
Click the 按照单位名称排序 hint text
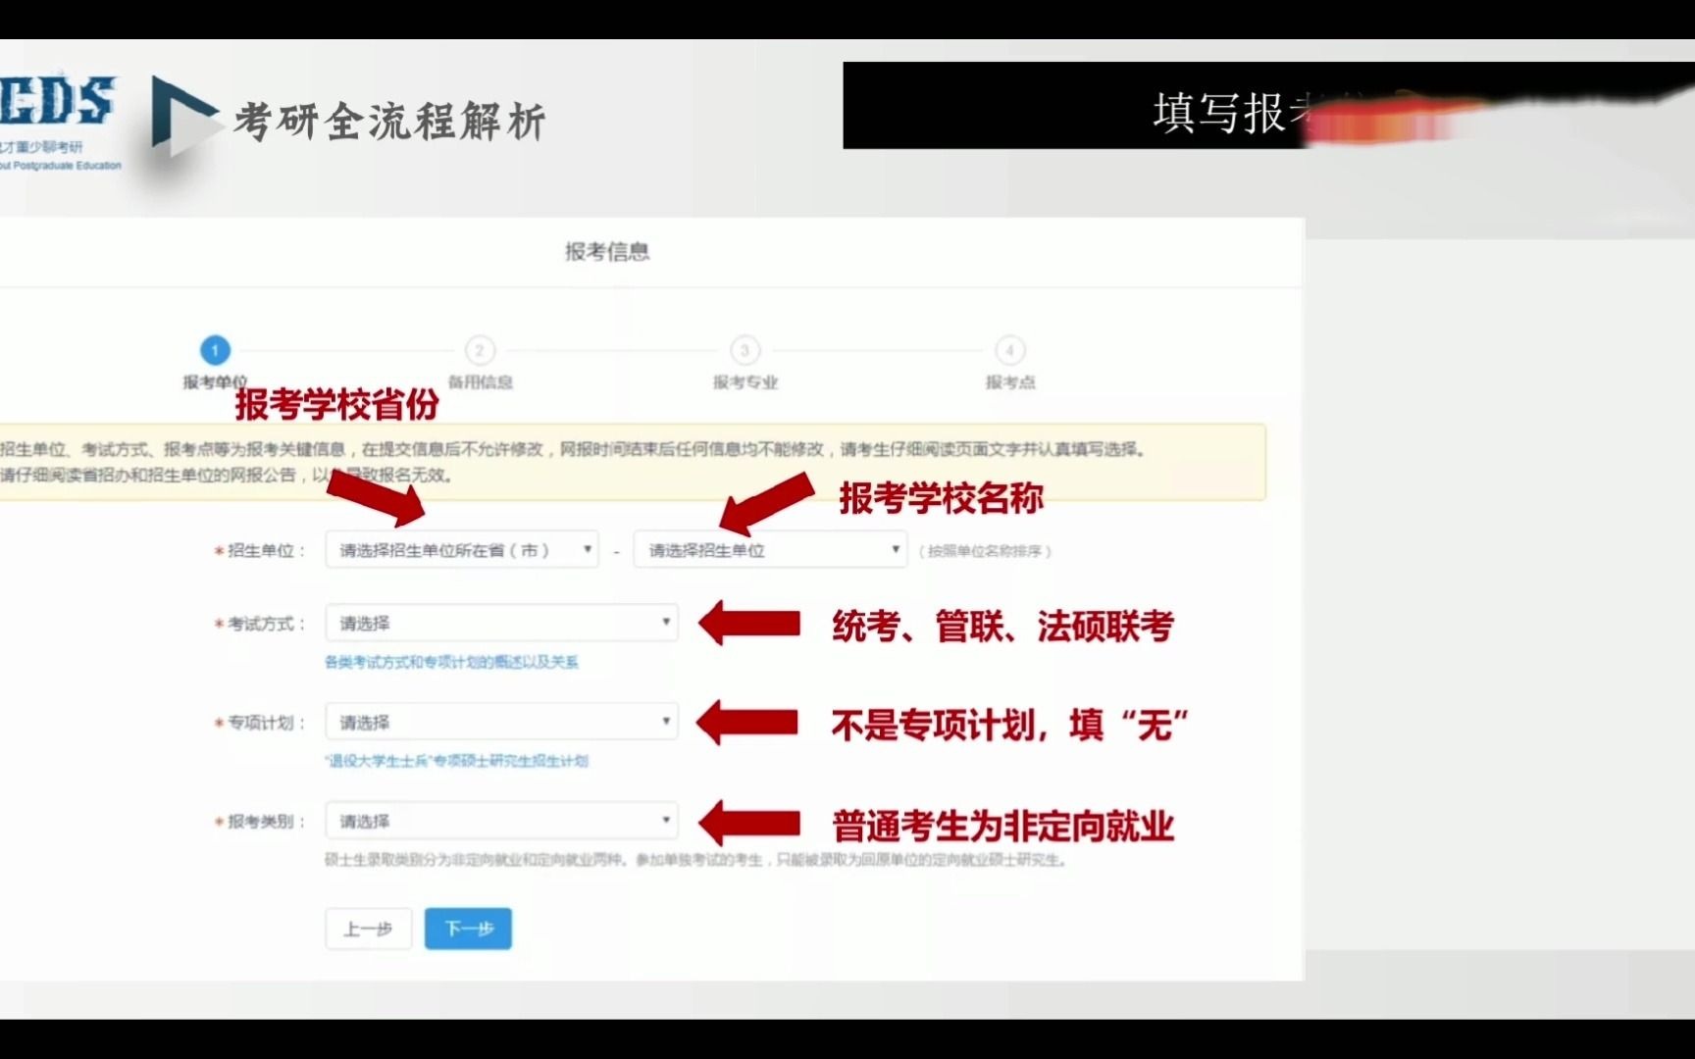[x=984, y=551]
